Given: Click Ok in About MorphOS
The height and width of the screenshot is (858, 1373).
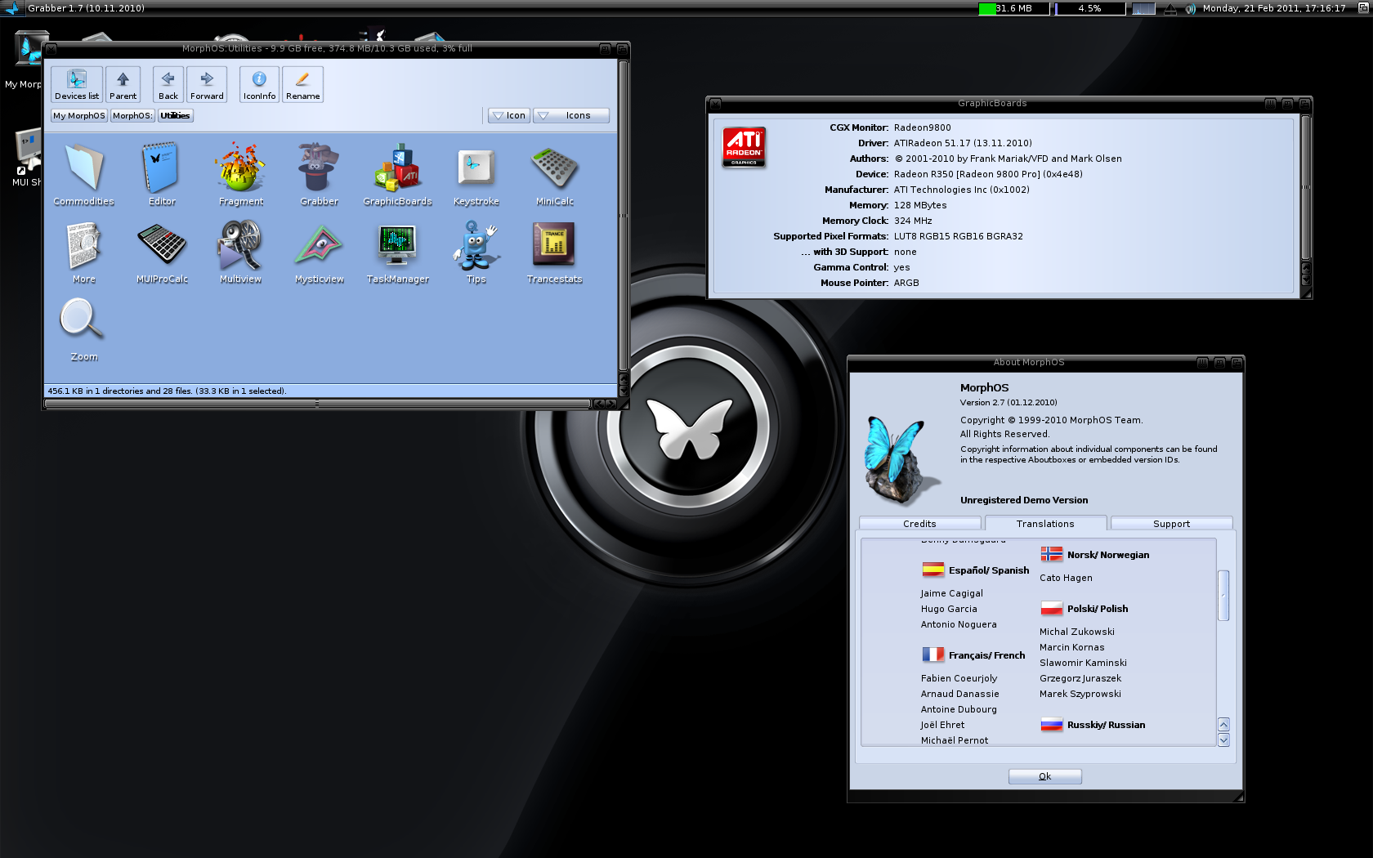Looking at the screenshot, I should [x=1044, y=776].
